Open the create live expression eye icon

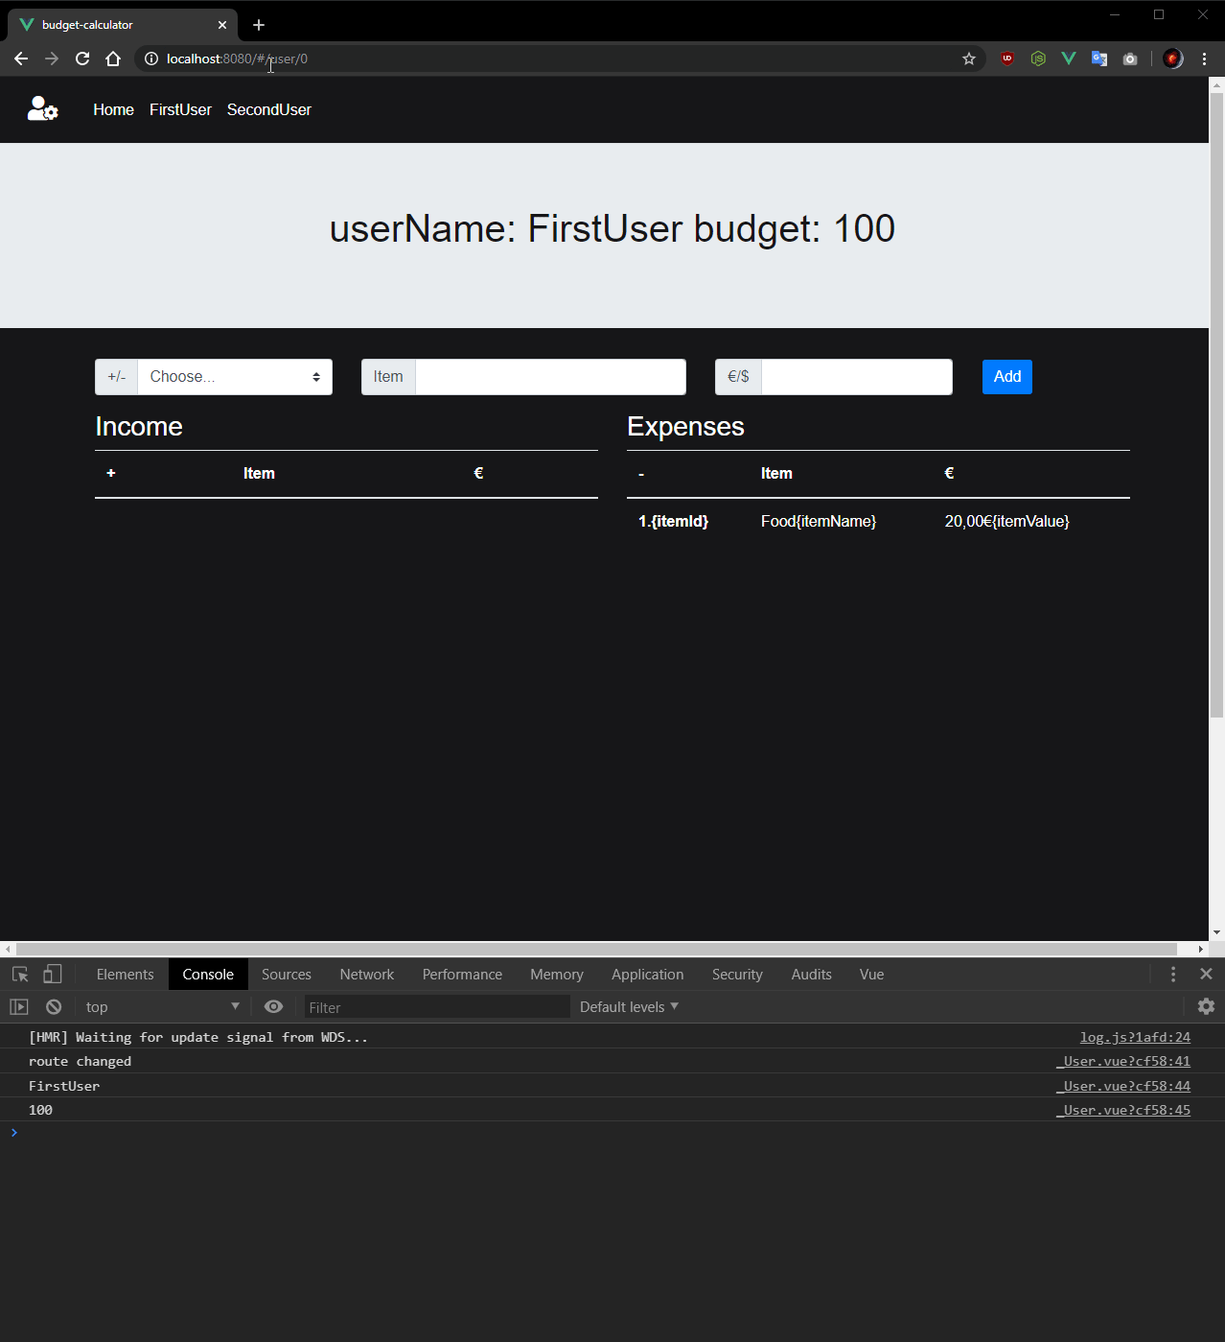pos(274,1006)
